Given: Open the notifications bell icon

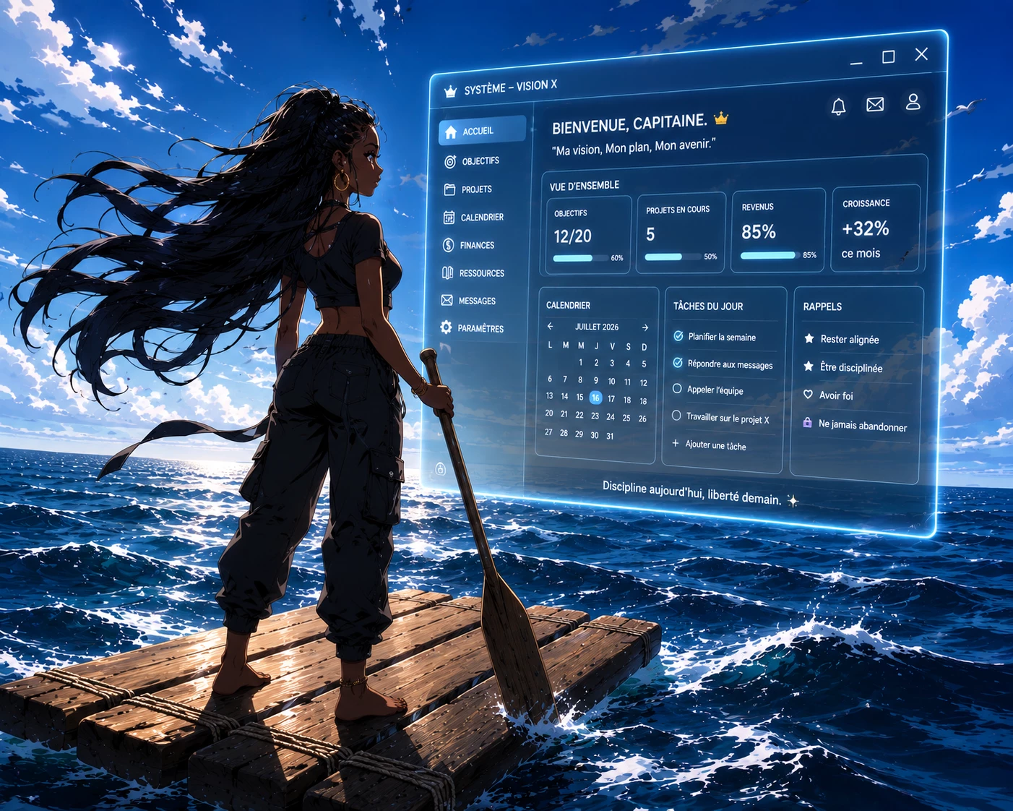Looking at the screenshot, I should [x=838, y=107].
